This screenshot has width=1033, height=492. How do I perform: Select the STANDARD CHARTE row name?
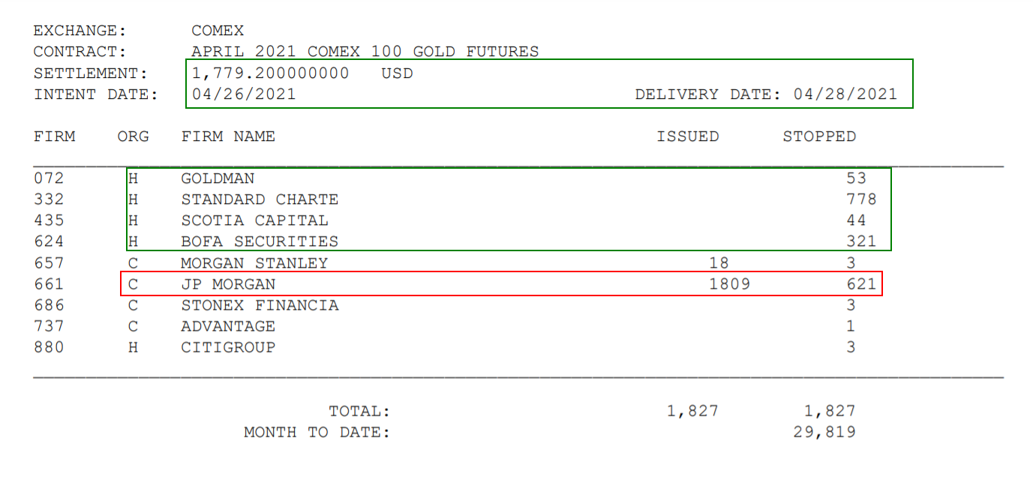(260, 199)
